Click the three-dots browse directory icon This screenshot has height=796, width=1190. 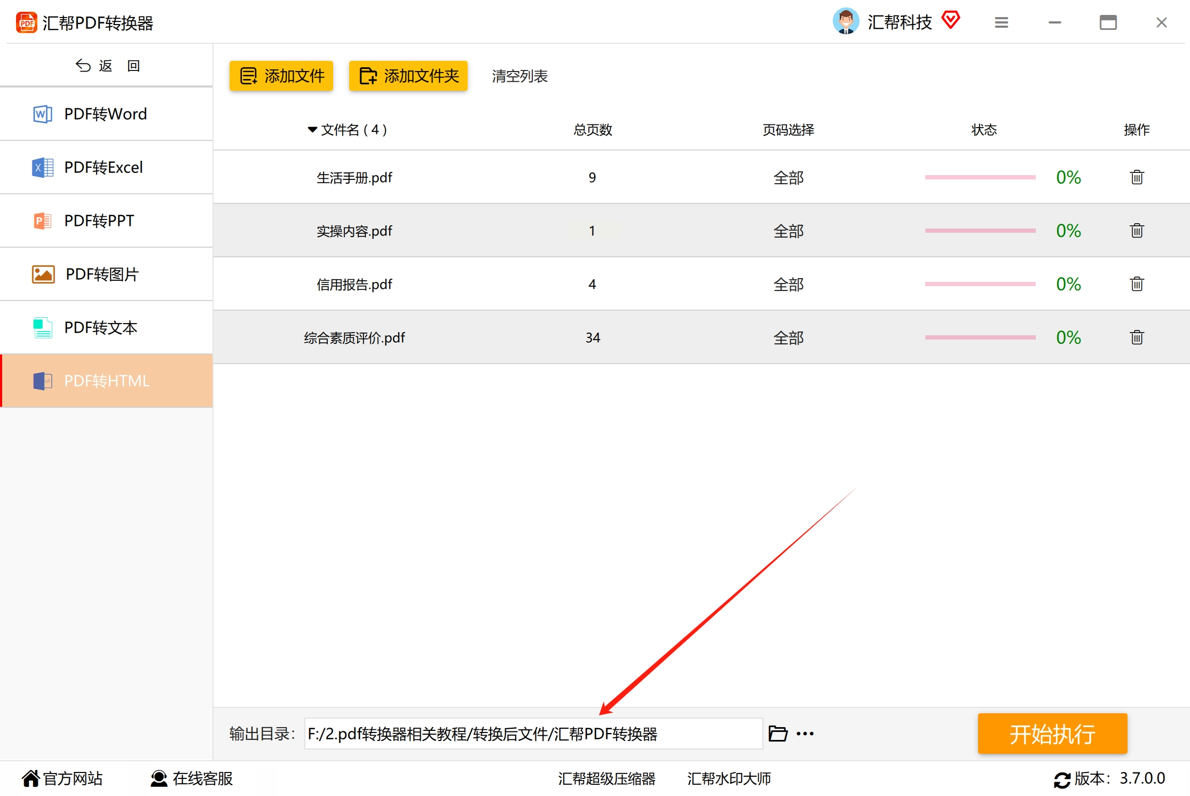point(805,734)
